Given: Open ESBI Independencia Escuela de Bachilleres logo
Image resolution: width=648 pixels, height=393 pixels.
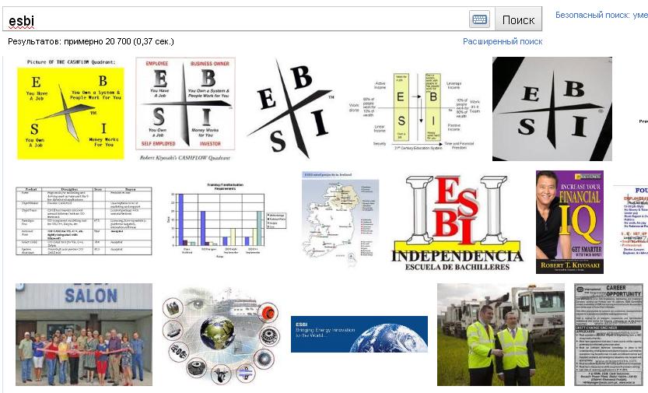Looking at the screenshot, I should click(457, 223).
